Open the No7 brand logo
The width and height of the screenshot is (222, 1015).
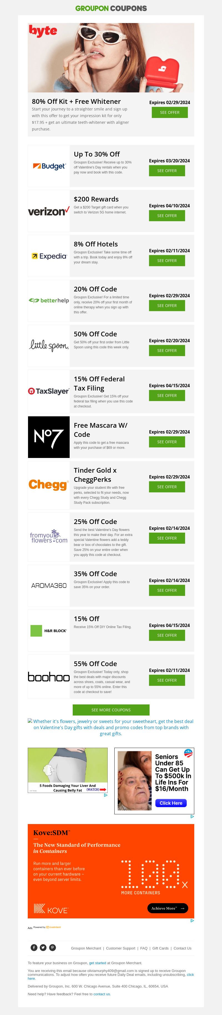pos(49,437)
